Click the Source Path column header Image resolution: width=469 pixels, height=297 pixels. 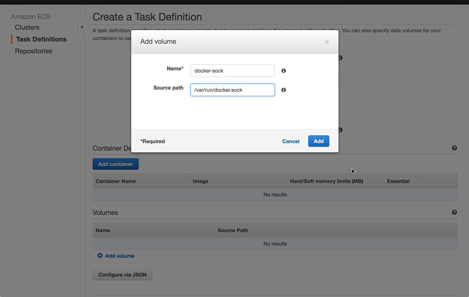(233, 230)
